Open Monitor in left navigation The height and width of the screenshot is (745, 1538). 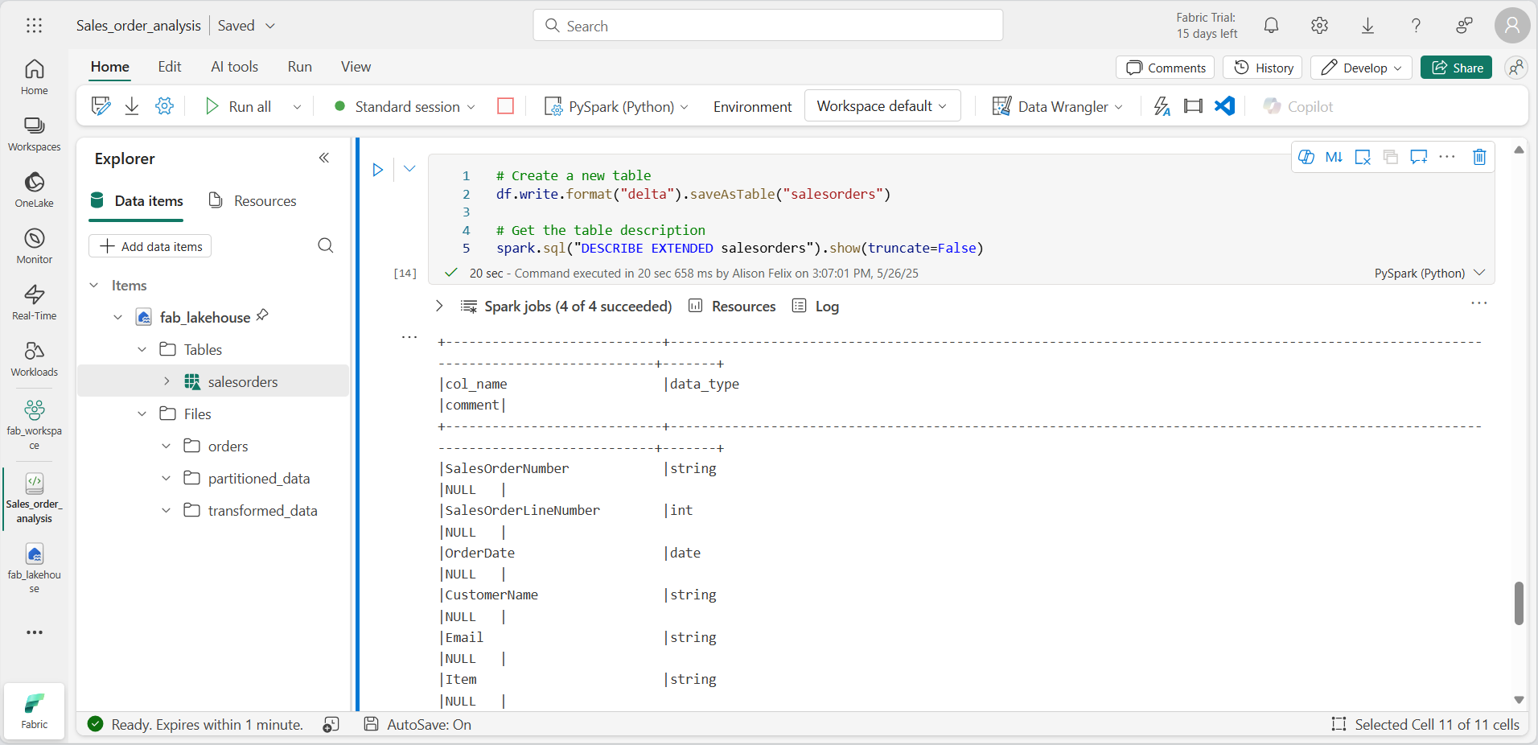[x=34, y=246]
